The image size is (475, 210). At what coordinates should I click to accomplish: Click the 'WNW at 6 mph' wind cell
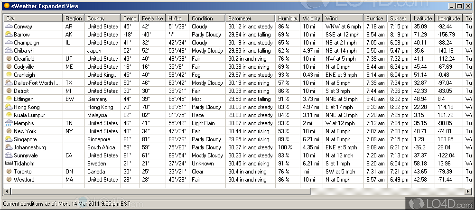click(x=342, y=27)
